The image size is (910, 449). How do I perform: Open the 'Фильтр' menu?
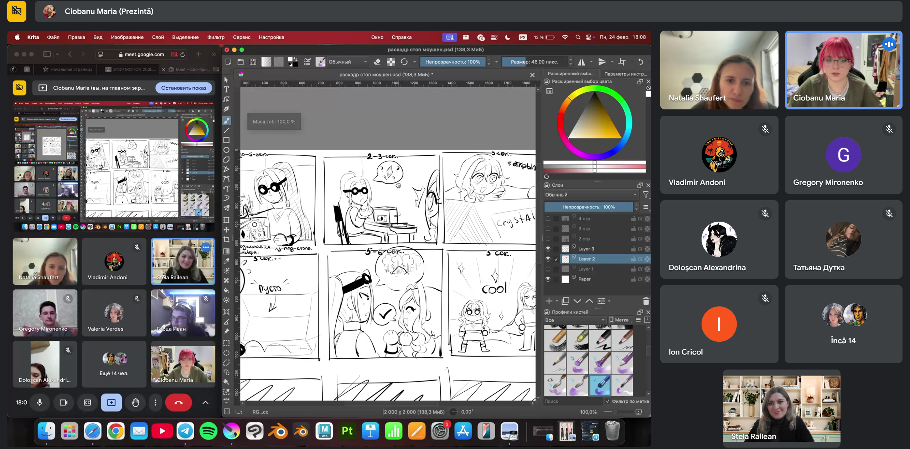(216, 37)
